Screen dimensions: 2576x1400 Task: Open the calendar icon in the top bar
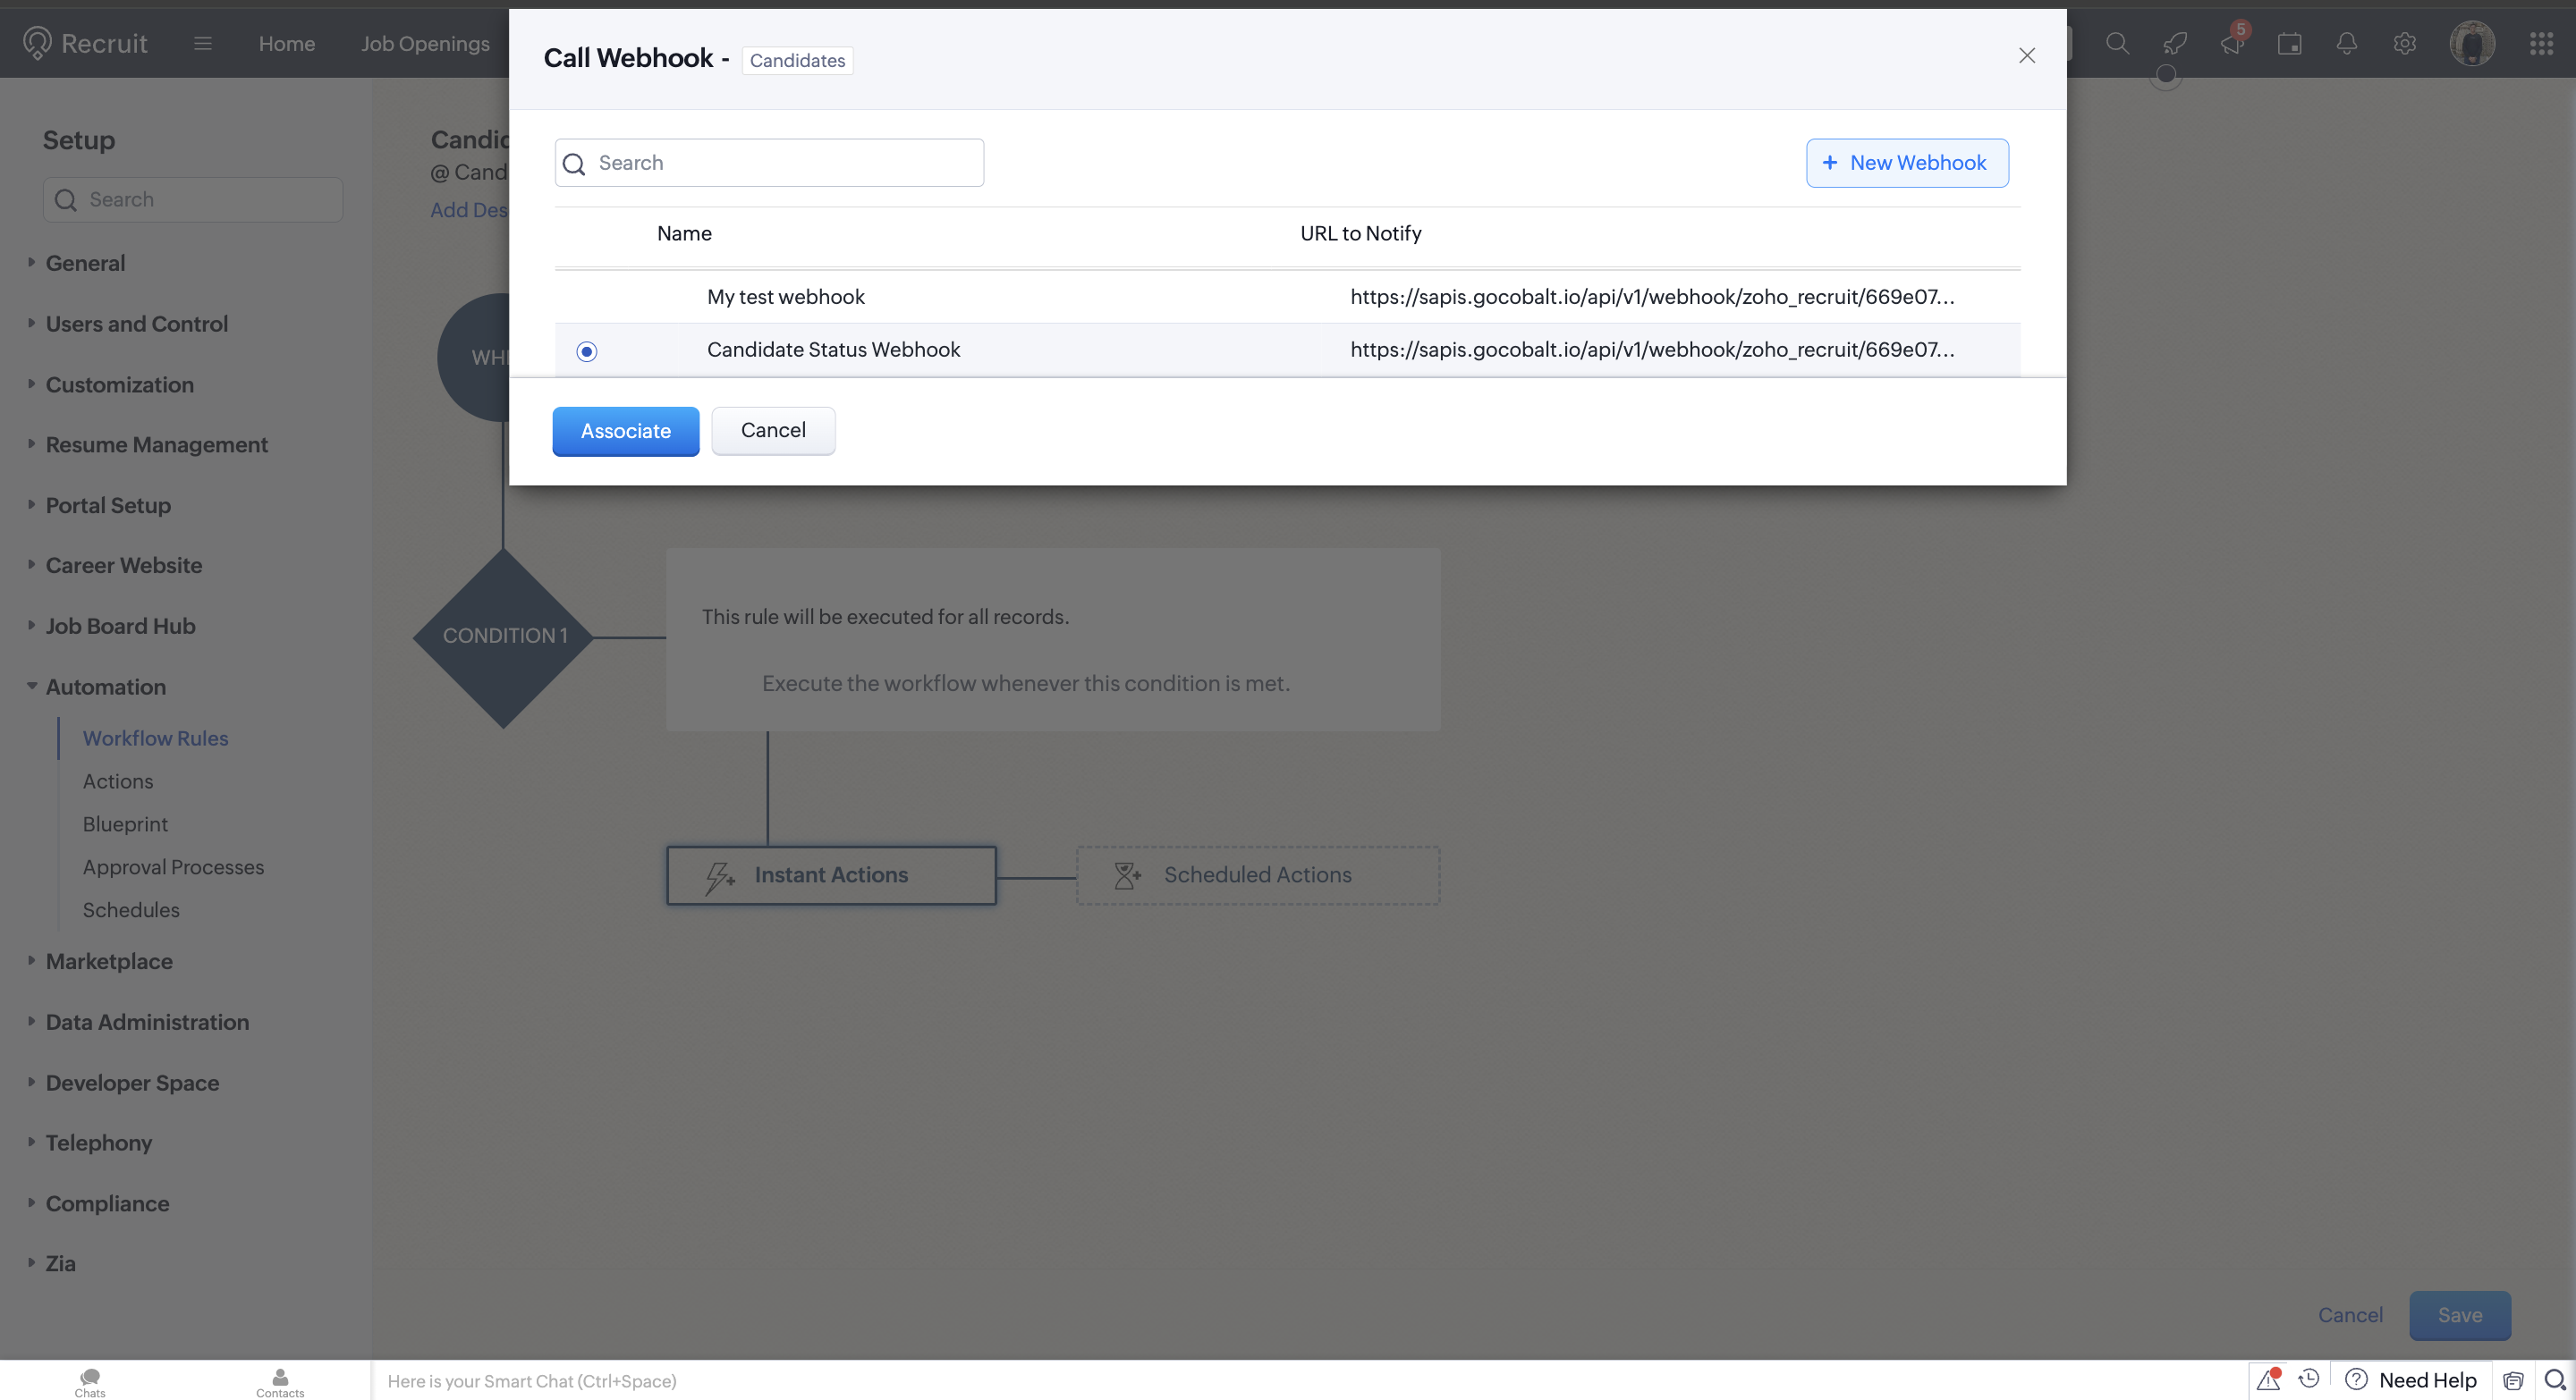(2289, 43)
